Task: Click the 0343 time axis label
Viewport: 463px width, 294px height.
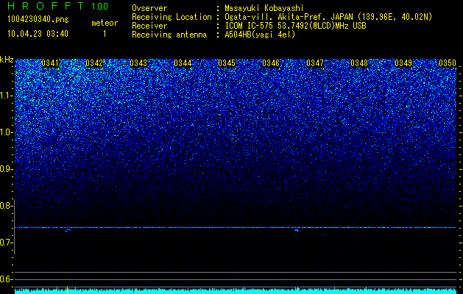Action: coord(138,63)
